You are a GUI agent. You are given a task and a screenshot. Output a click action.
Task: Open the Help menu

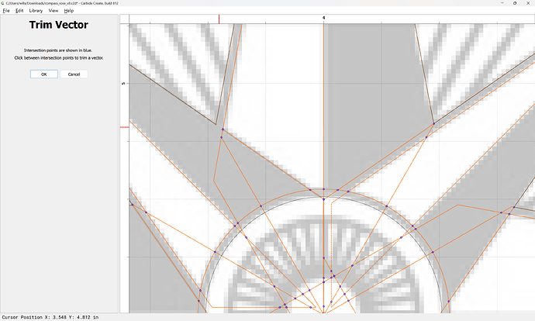coord(69,11)
